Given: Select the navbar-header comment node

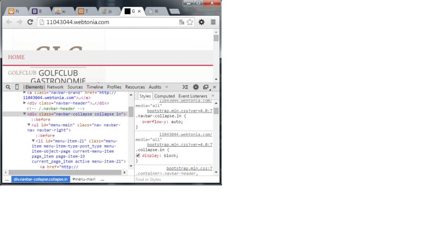Looking at the screenshot, I should (56, 109).
